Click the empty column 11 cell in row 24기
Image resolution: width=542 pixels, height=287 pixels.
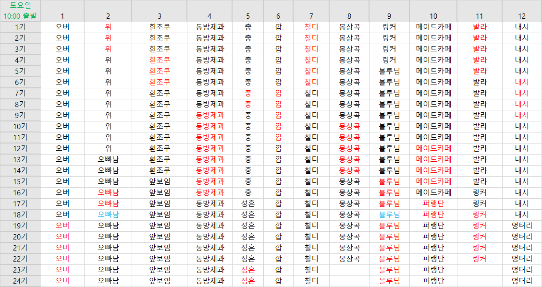pos(480,281)
